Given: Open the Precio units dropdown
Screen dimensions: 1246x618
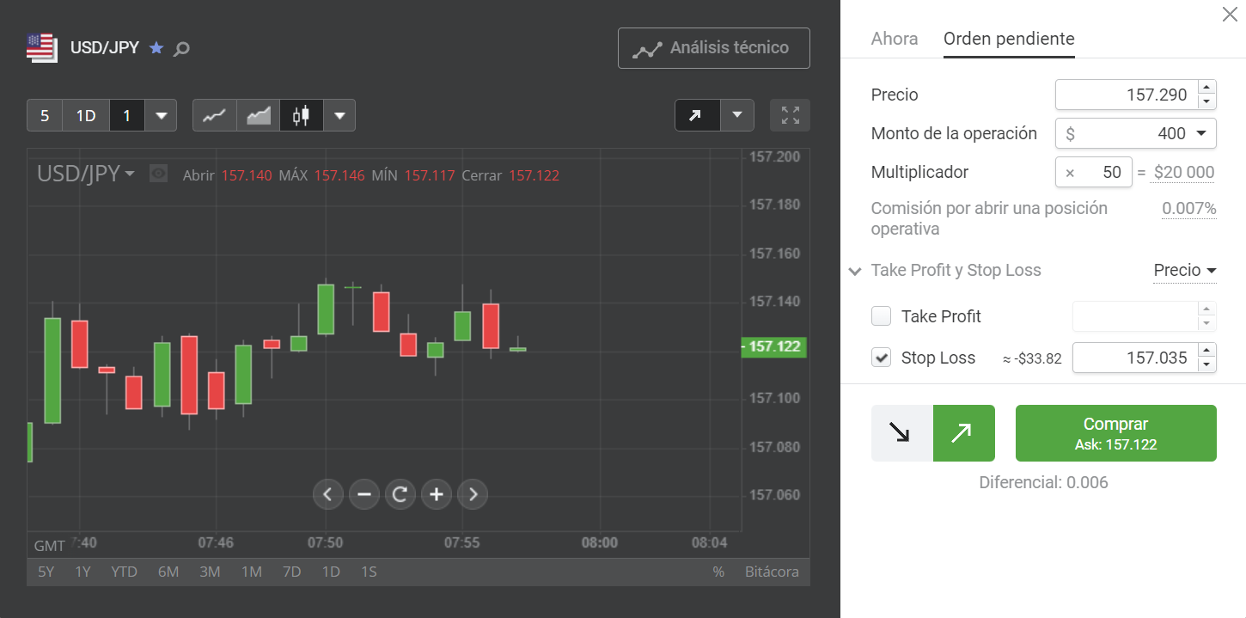Looking at the screenshot, I should tap(1185, 271).
